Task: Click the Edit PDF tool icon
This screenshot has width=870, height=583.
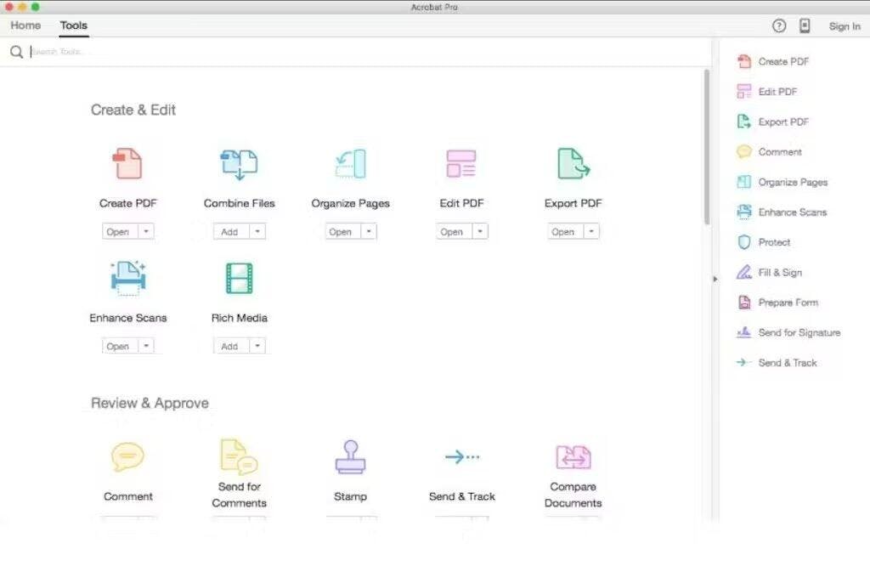Action: click(x=461, y=163)
